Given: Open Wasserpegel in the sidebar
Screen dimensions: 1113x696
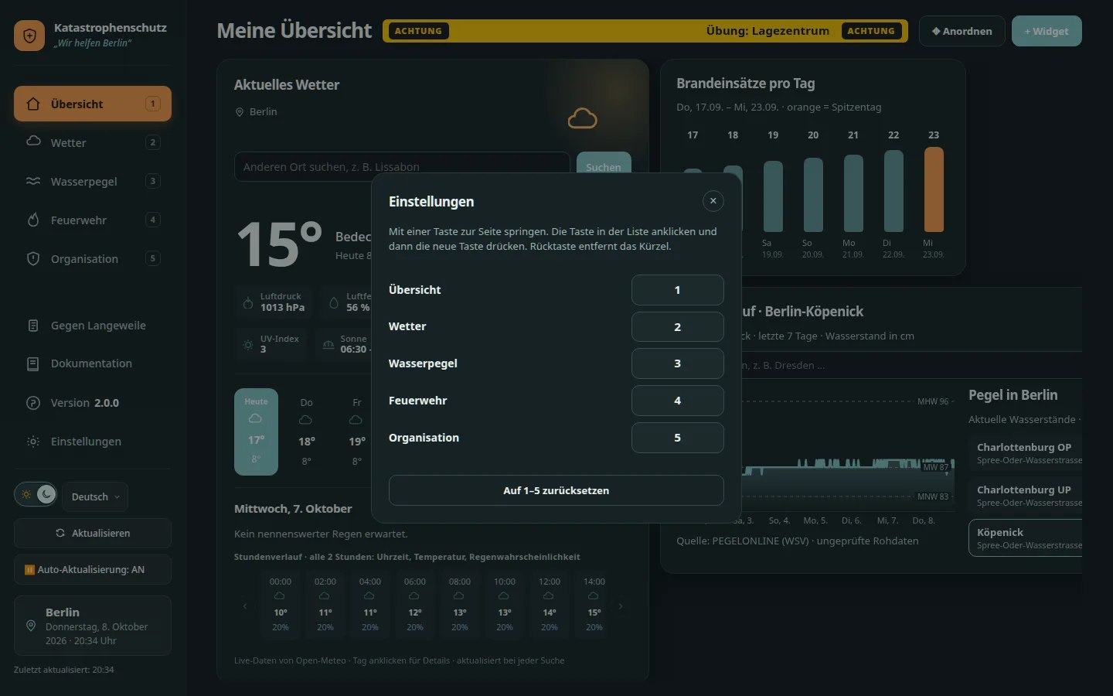Looking at the screenshot, I should (x=93, y=181).
